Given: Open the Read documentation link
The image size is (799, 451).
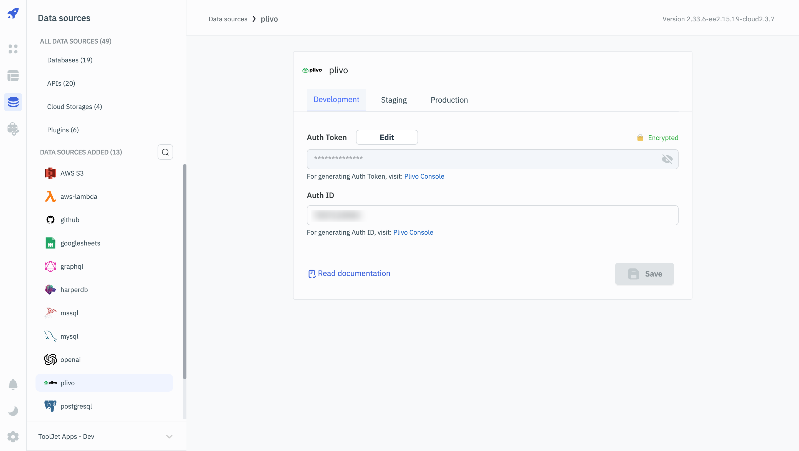Looking at the screenshot, I should (x=354, y=273).
